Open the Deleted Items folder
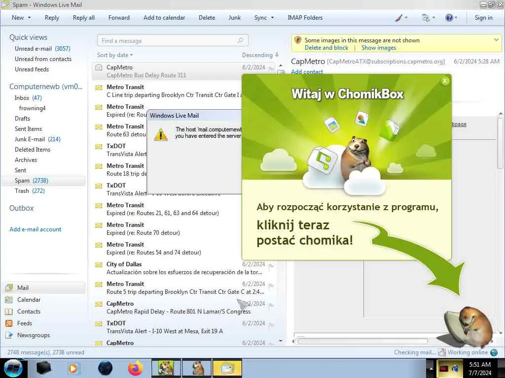505x378 pixels. [x=33, y=150]
